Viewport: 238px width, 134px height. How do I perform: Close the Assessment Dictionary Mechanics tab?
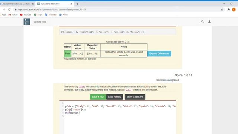[33, 4]
